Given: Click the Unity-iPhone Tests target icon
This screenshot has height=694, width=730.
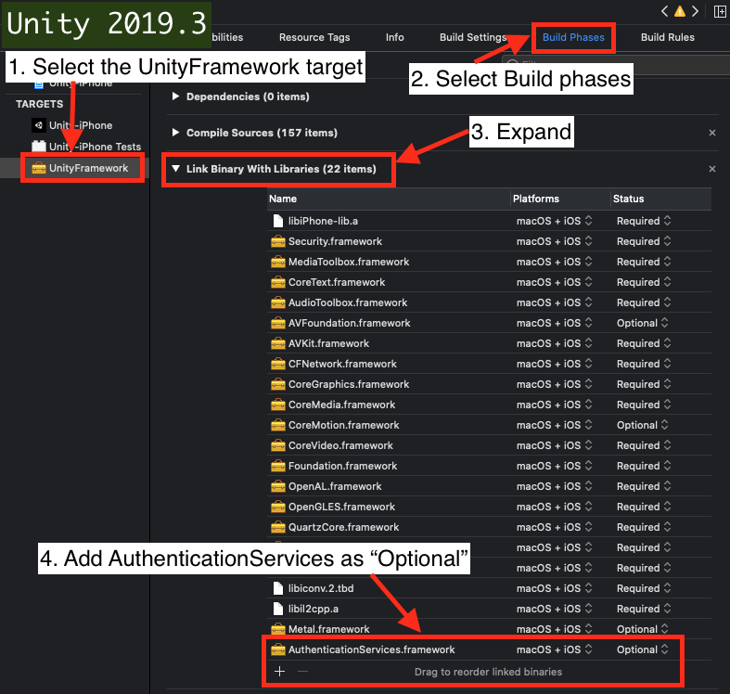Looking at the screenshot, I should tap(39, 147).
